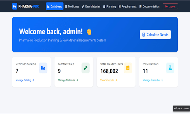Click the FORMULATIONS card label
This screenshot has width=190, height=114.
[x=151, y=64]
